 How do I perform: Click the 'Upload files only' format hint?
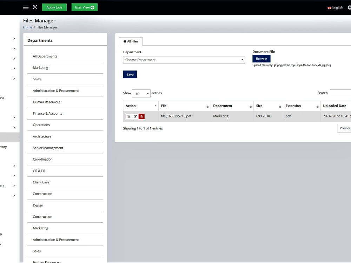pyautogui.click(x=292, y=65)
